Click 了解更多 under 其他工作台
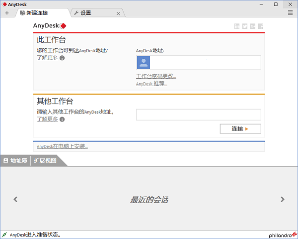The image size is (298, 239). pos(47,119)
